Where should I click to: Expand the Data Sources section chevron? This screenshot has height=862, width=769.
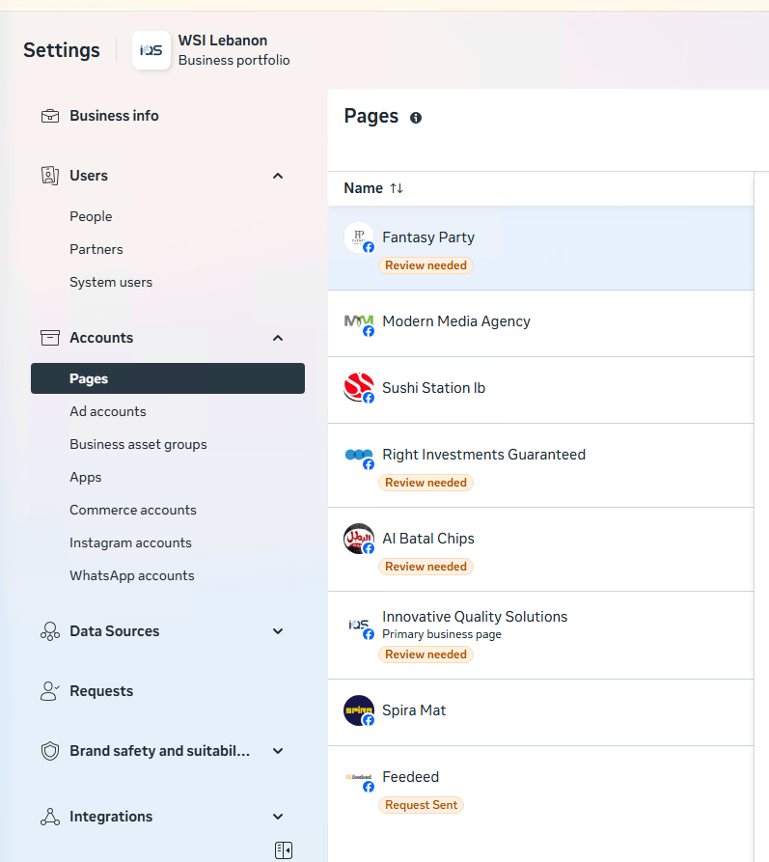[x=278, y=631]
